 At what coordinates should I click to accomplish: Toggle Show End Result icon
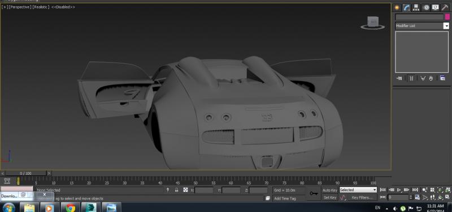tap(411, 78)
